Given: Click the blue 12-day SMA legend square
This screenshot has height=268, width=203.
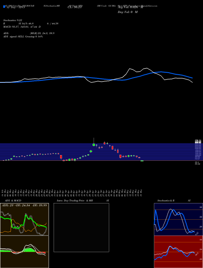Looking at the screenshot, I should pyautogui.click(x=4, y=6).
